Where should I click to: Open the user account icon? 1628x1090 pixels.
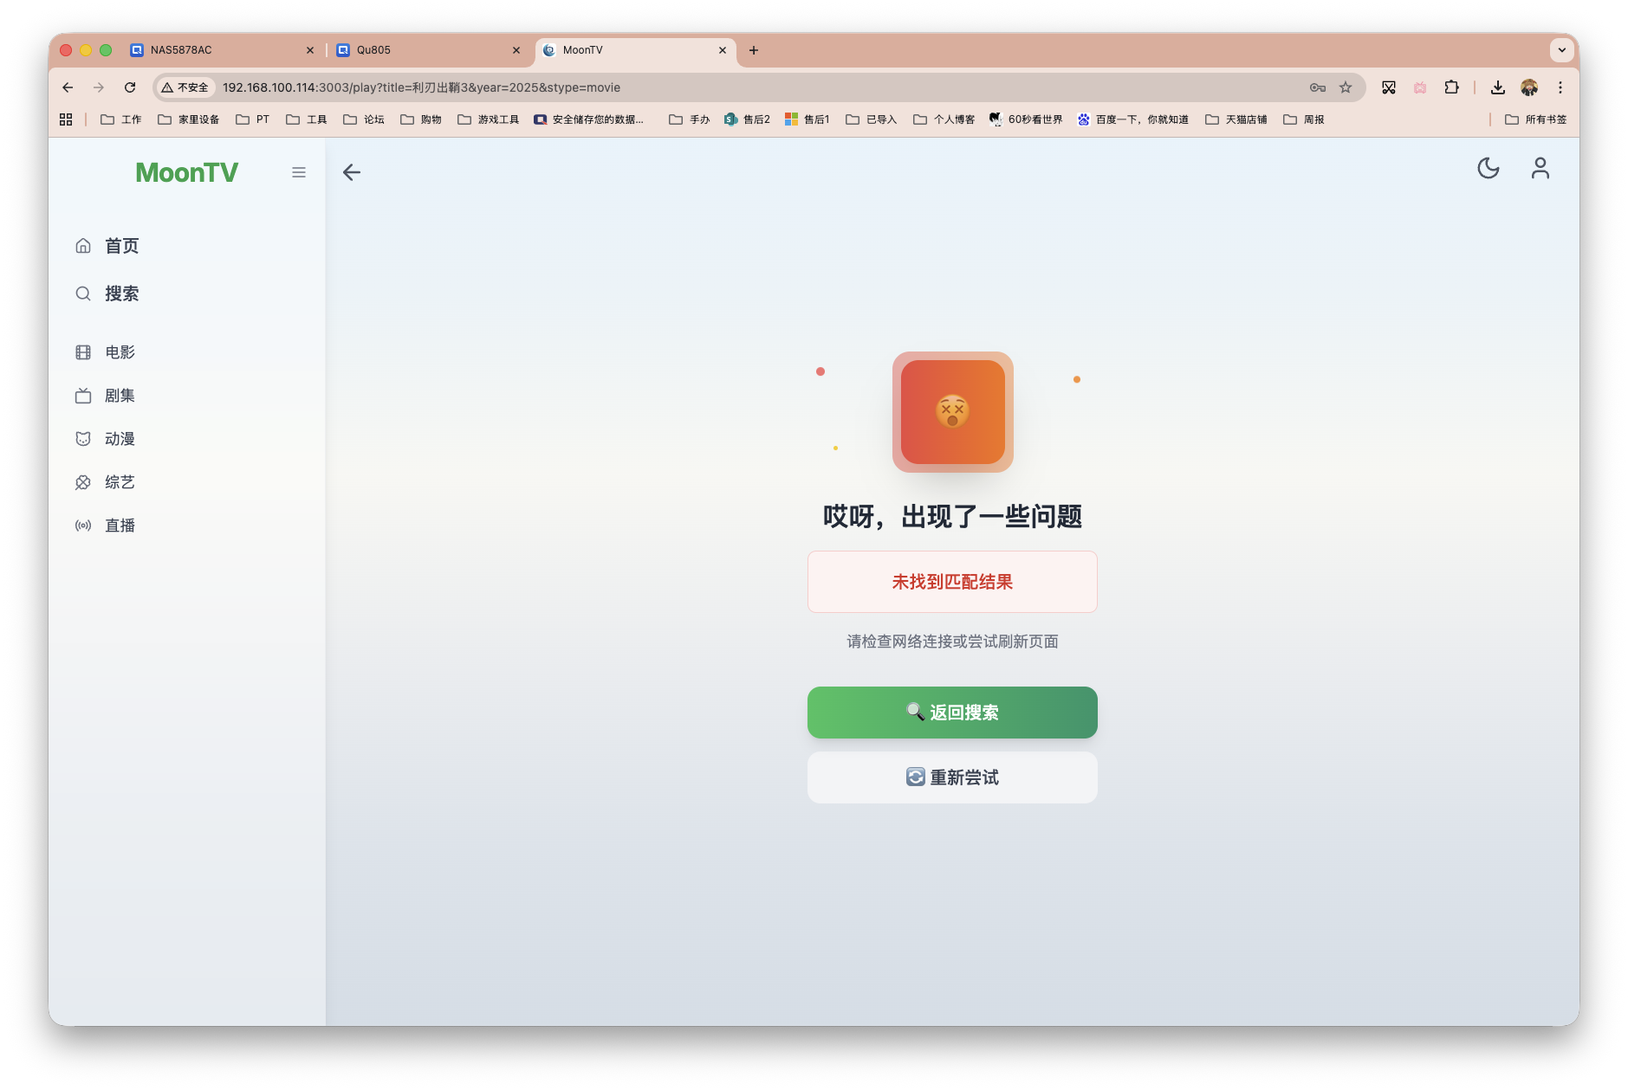pyautogui.click(x=1540, y=169)
